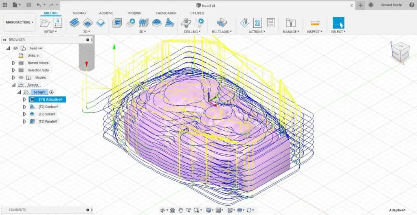Image resolution: width=417 pixels, height=215 pixels.
Task: Select the [T2] Contour1 tree item
Action: pyautogui.click(x=48, y=107)
